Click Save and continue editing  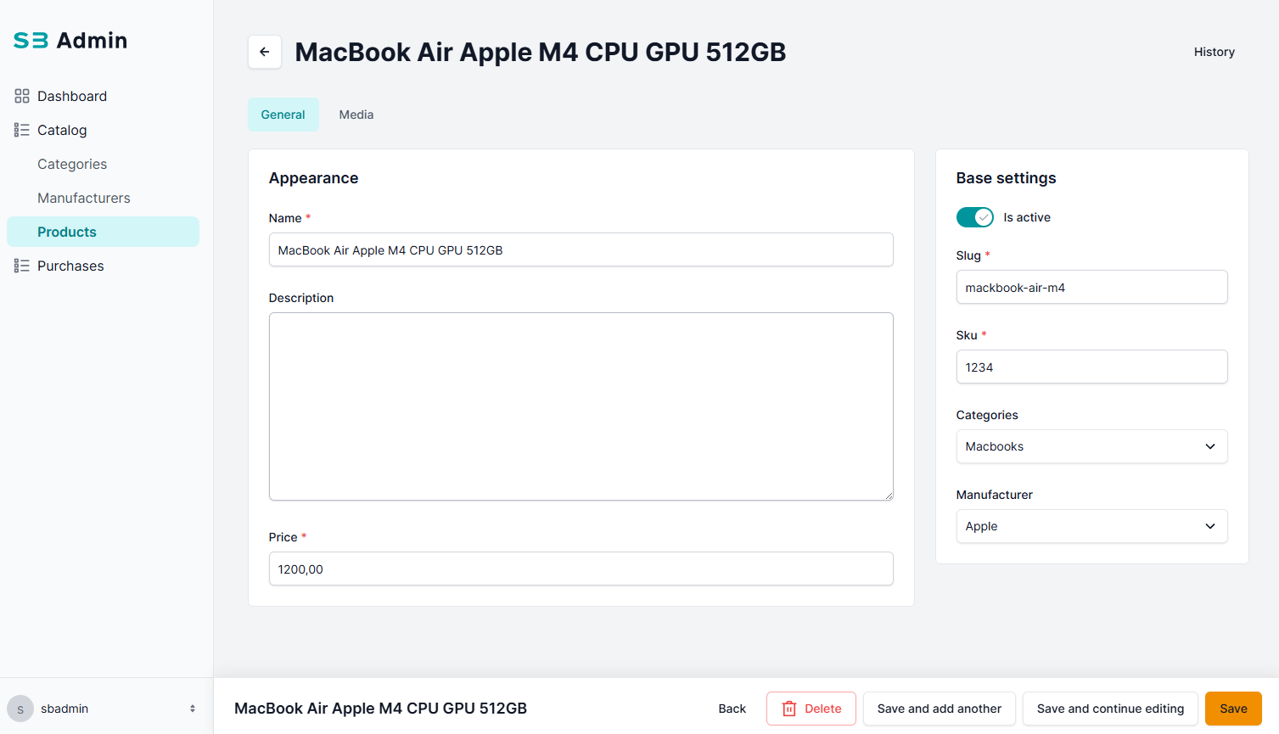point(1111,709)
